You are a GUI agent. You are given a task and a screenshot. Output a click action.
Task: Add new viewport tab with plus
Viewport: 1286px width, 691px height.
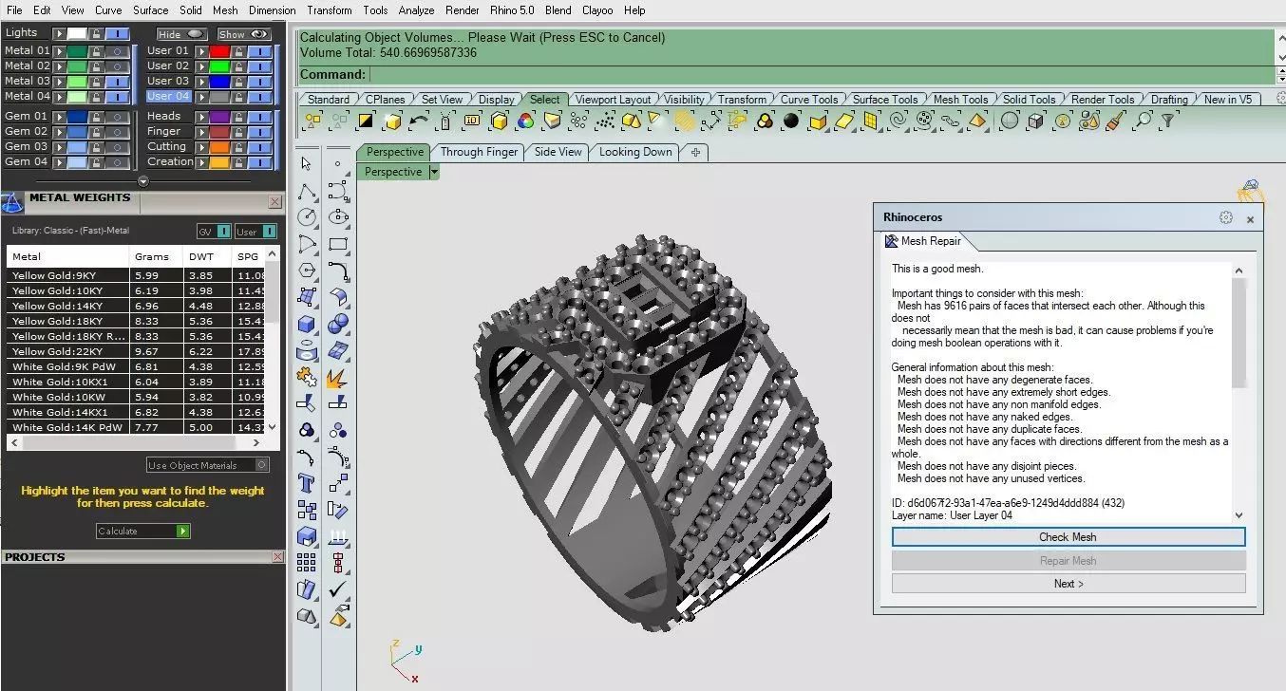click(x=695, y=152)
